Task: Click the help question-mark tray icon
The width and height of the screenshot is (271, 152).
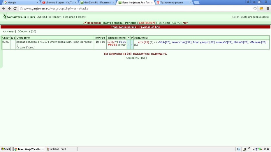Action: click(x=244, y=149)
